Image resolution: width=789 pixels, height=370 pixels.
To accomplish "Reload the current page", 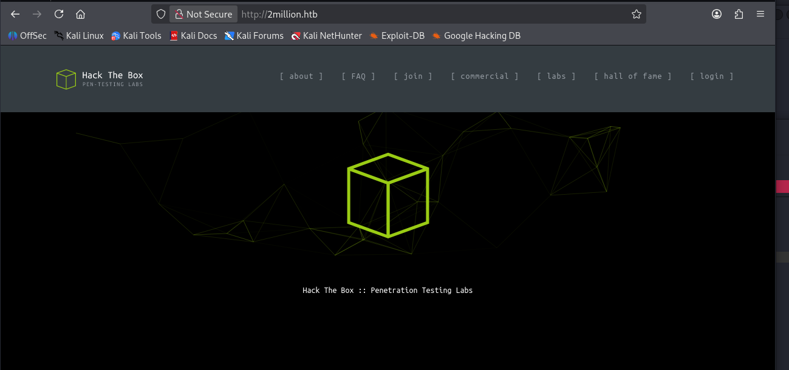I will [59, 14].
